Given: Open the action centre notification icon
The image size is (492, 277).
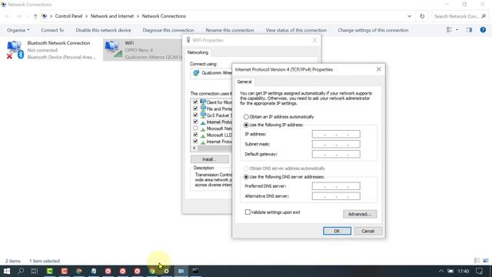Looking at the screenshot, I should coord(479,271).
